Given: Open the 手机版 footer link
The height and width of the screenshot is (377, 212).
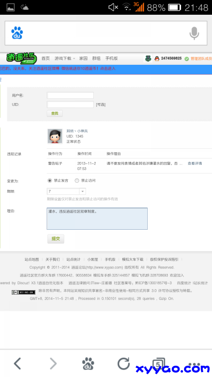Looking at the screenshot, I should [110, 259].
